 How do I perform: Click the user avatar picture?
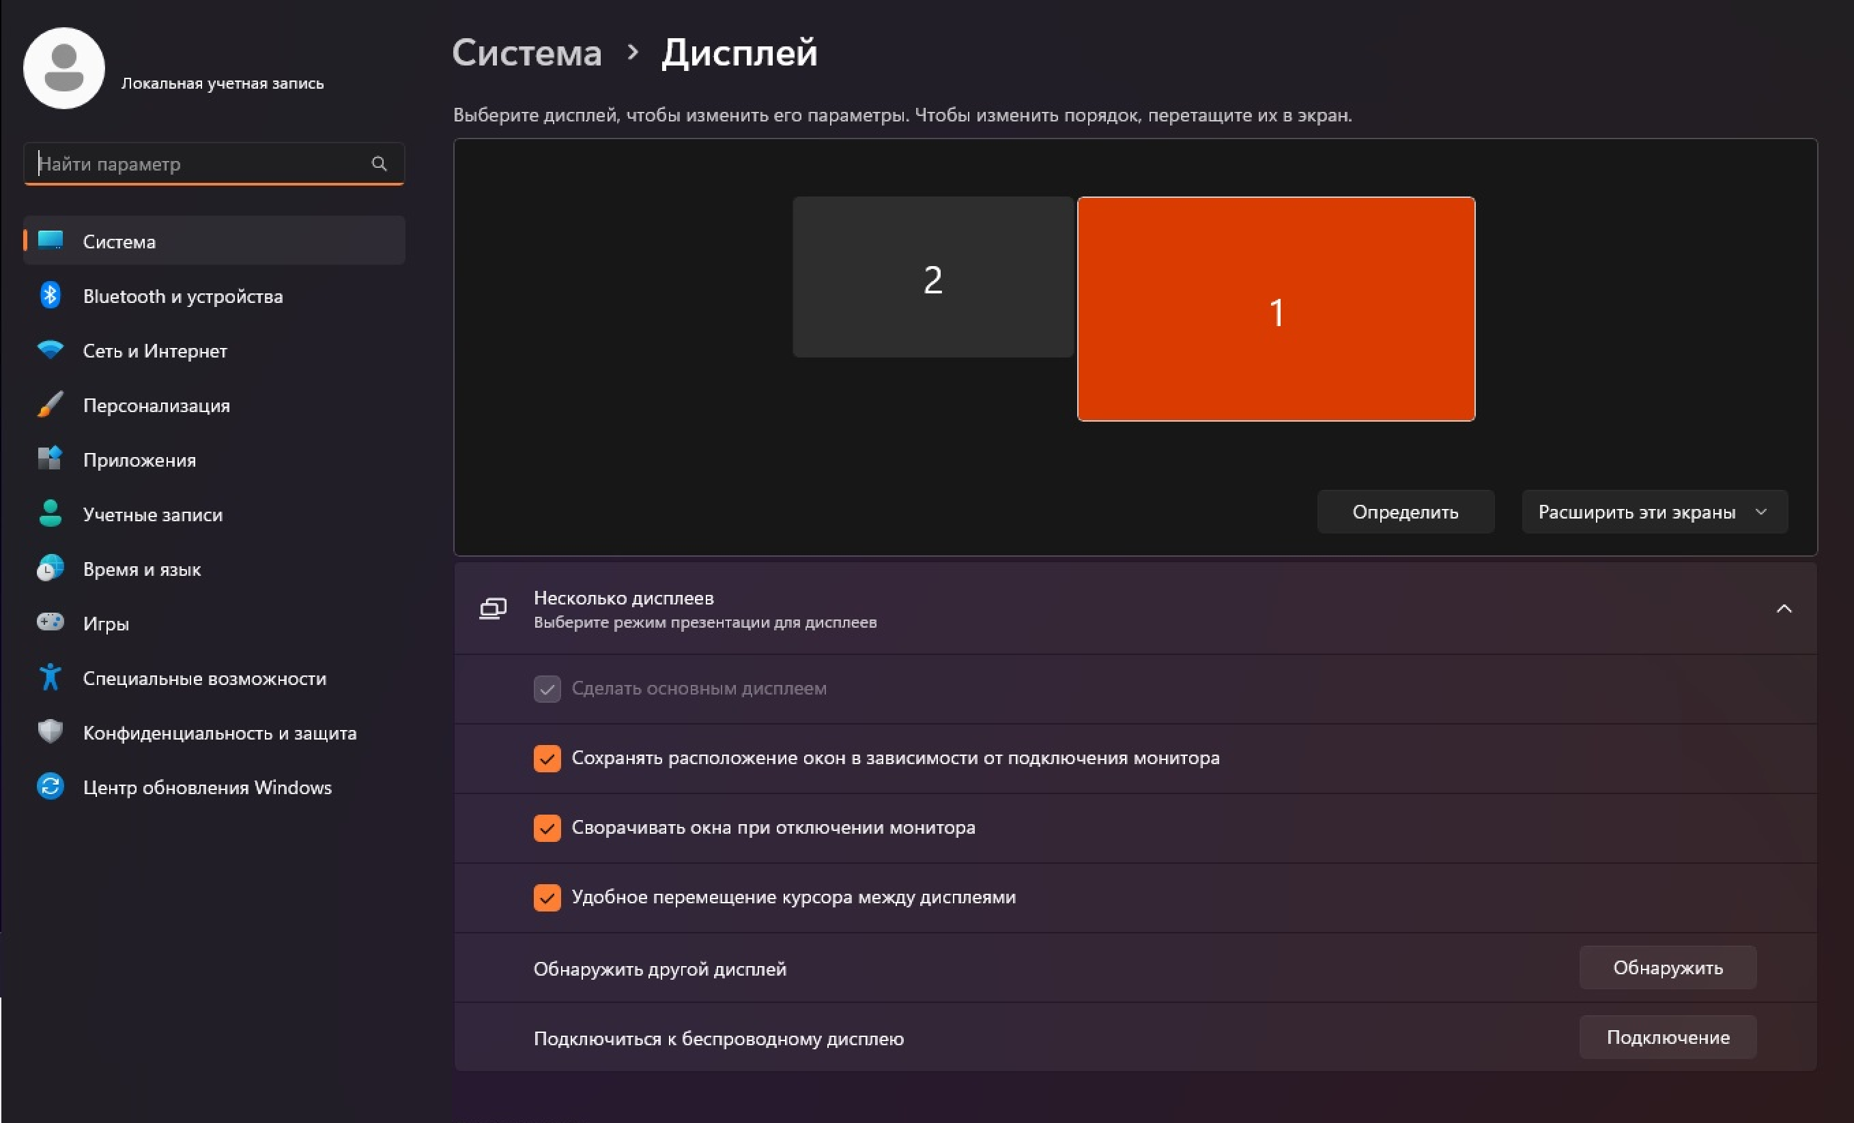64,68
